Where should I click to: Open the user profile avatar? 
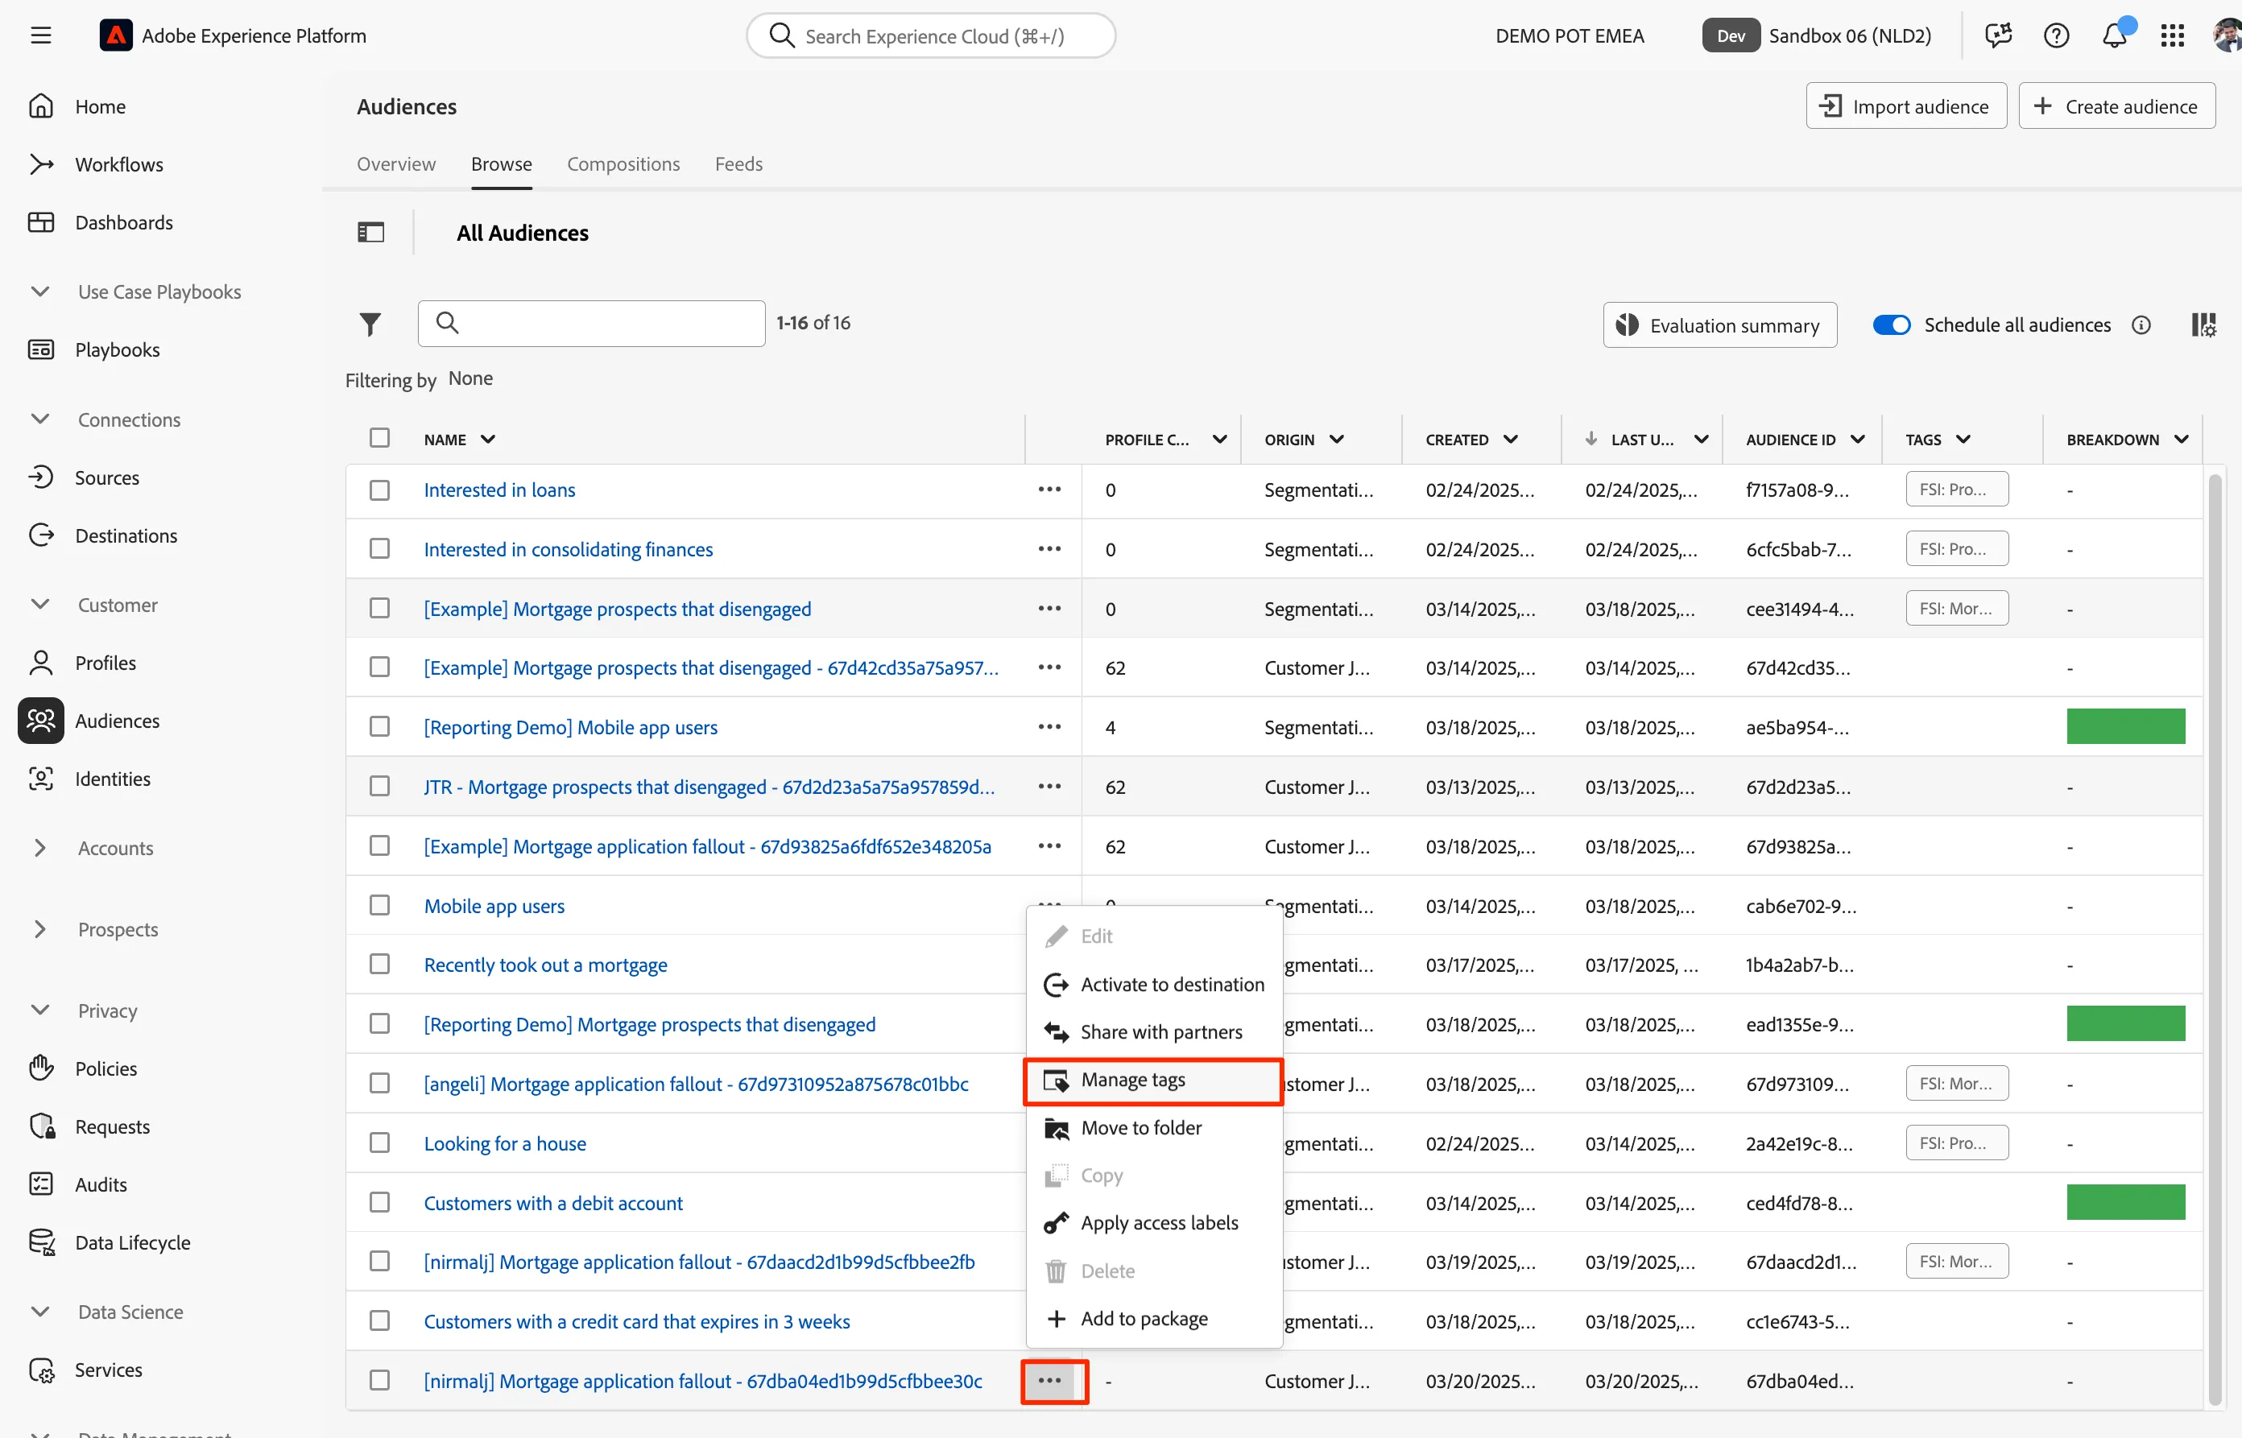2227,35
